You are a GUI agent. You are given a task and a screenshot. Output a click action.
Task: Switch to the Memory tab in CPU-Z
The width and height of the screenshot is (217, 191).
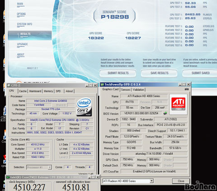[x=48, y=91]
